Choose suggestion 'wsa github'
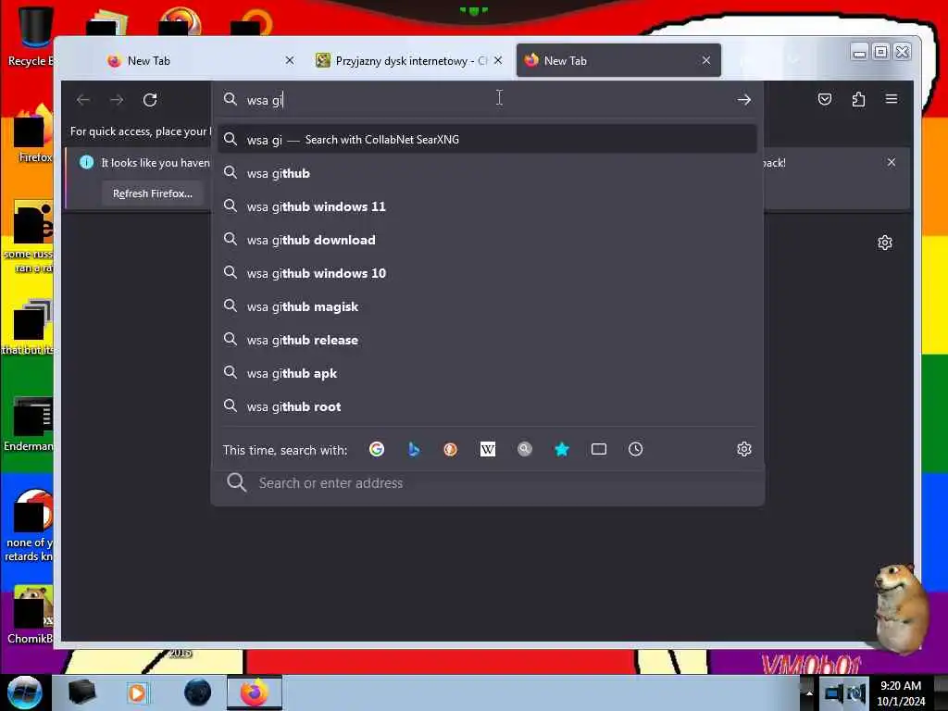This screenshot has width=948, height=711. click(487, 173)
